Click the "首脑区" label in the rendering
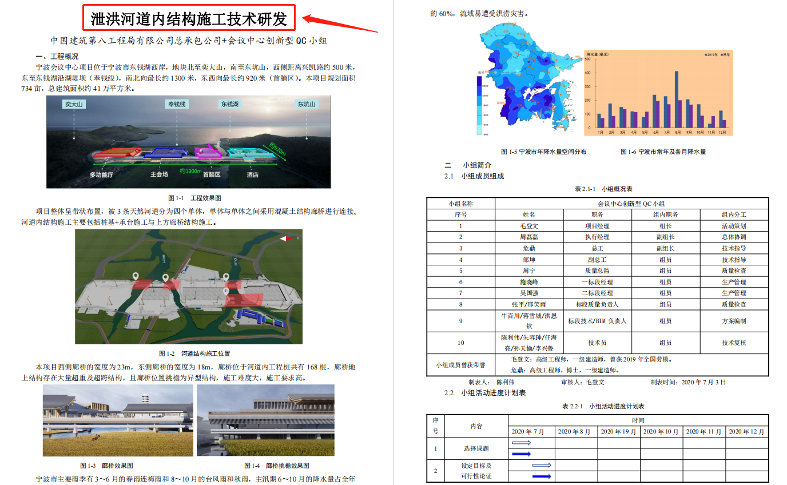 point(211,174)
